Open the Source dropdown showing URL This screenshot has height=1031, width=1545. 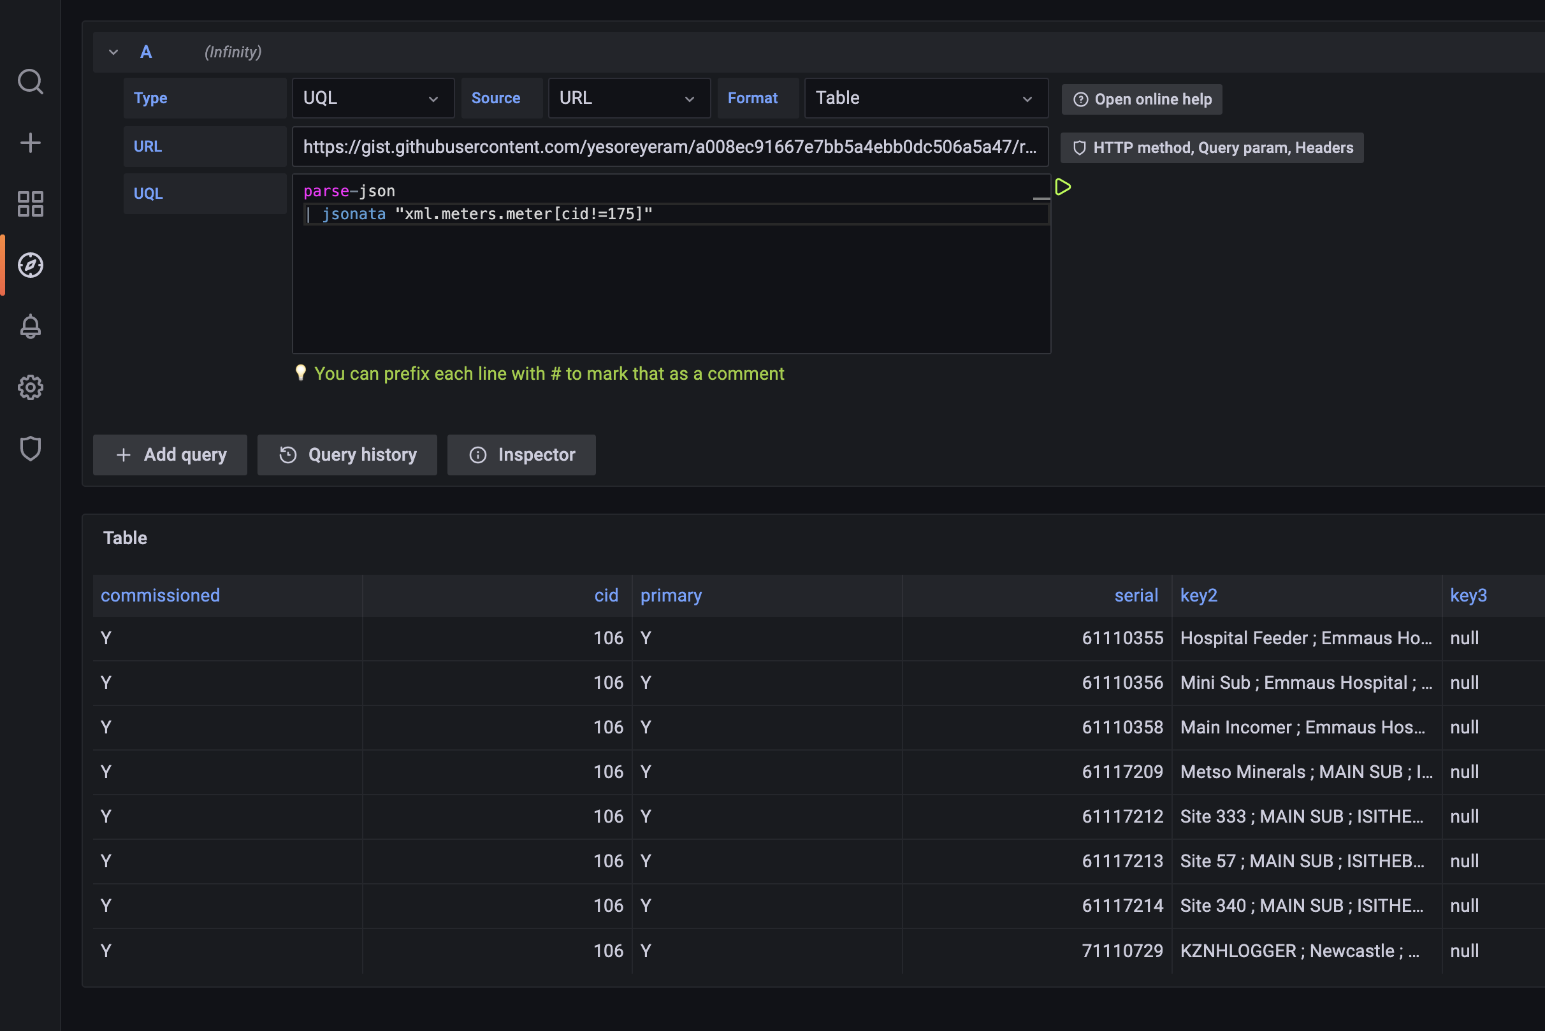point(629,98)
